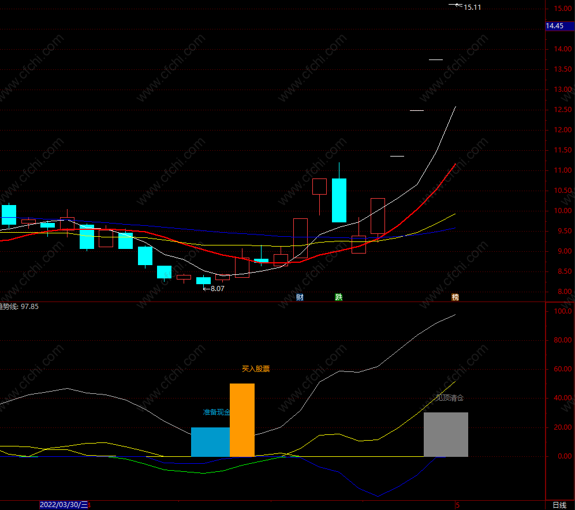Click the blue 准备现金 signal bar
The height and width of the screenshot is (510, 575).
211,442
